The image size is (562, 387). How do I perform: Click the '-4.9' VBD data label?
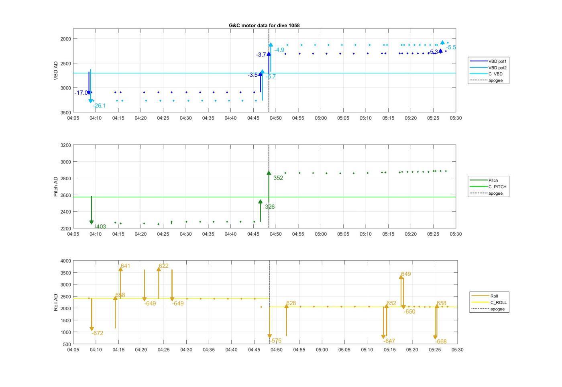pos(279,50)
